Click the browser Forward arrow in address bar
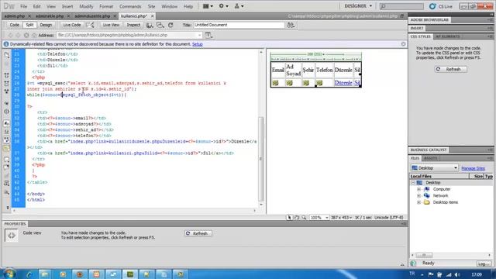Screen dimensions: 496x279 point(18,36)
